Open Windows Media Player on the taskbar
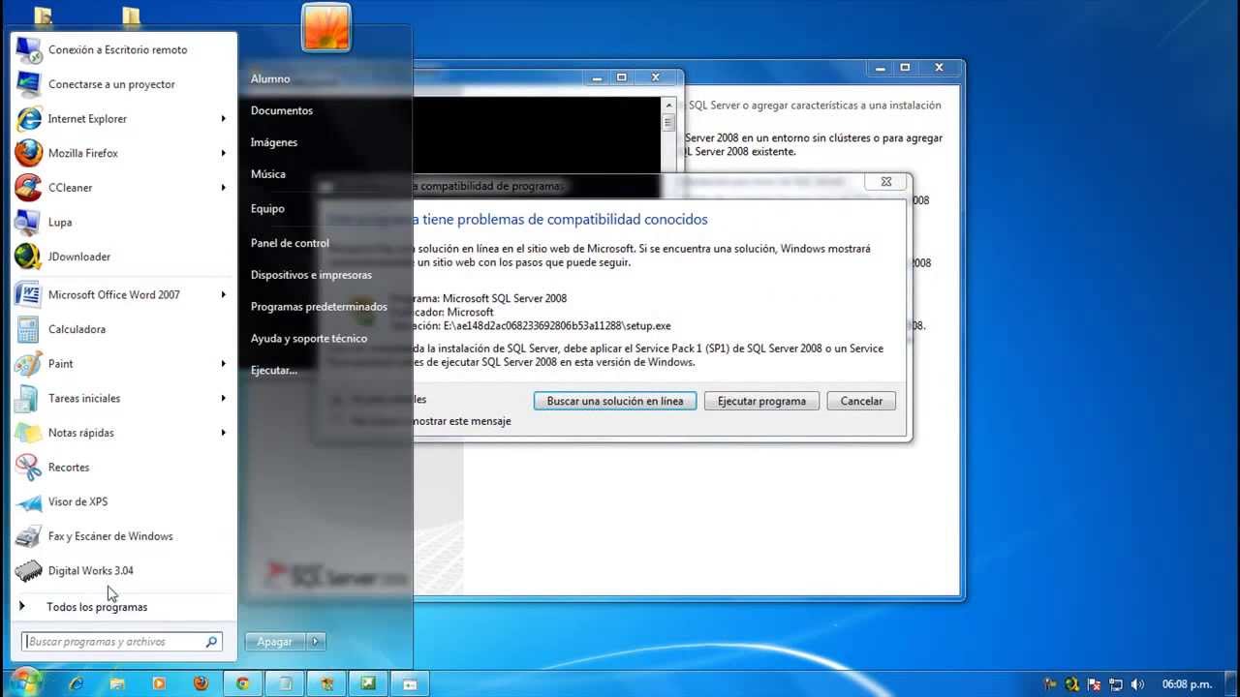This screenshot has width=1240, height=697. point(159,683)
